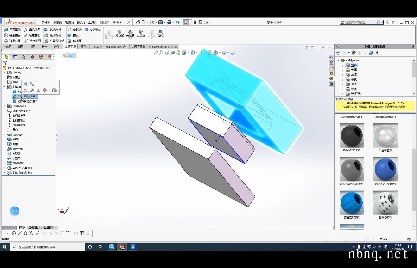Expand the History node in the feature tree
Image resolution: width=417 pixels, height=268 pixels.
click(x=4, y=73)
